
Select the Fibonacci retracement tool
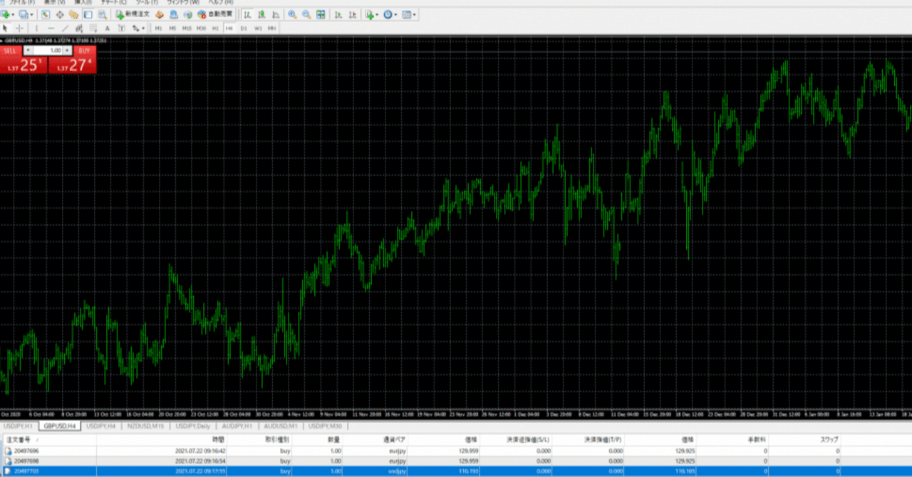click(x=93, y=28)
